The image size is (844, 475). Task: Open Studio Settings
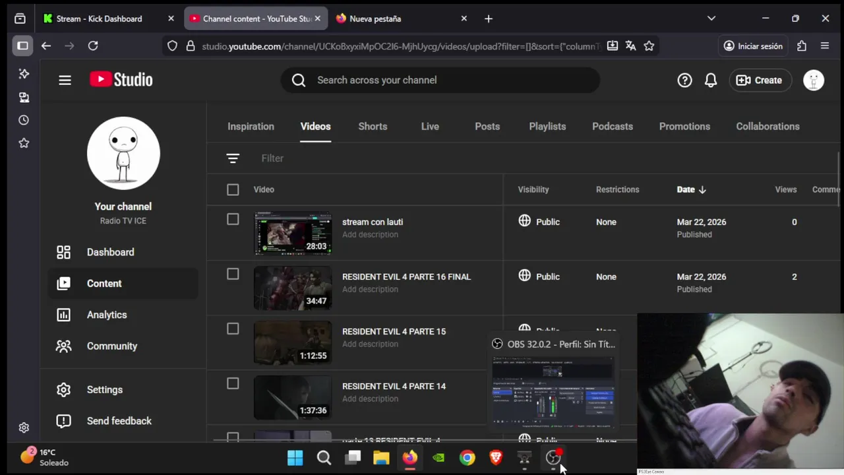coord(123,390)
